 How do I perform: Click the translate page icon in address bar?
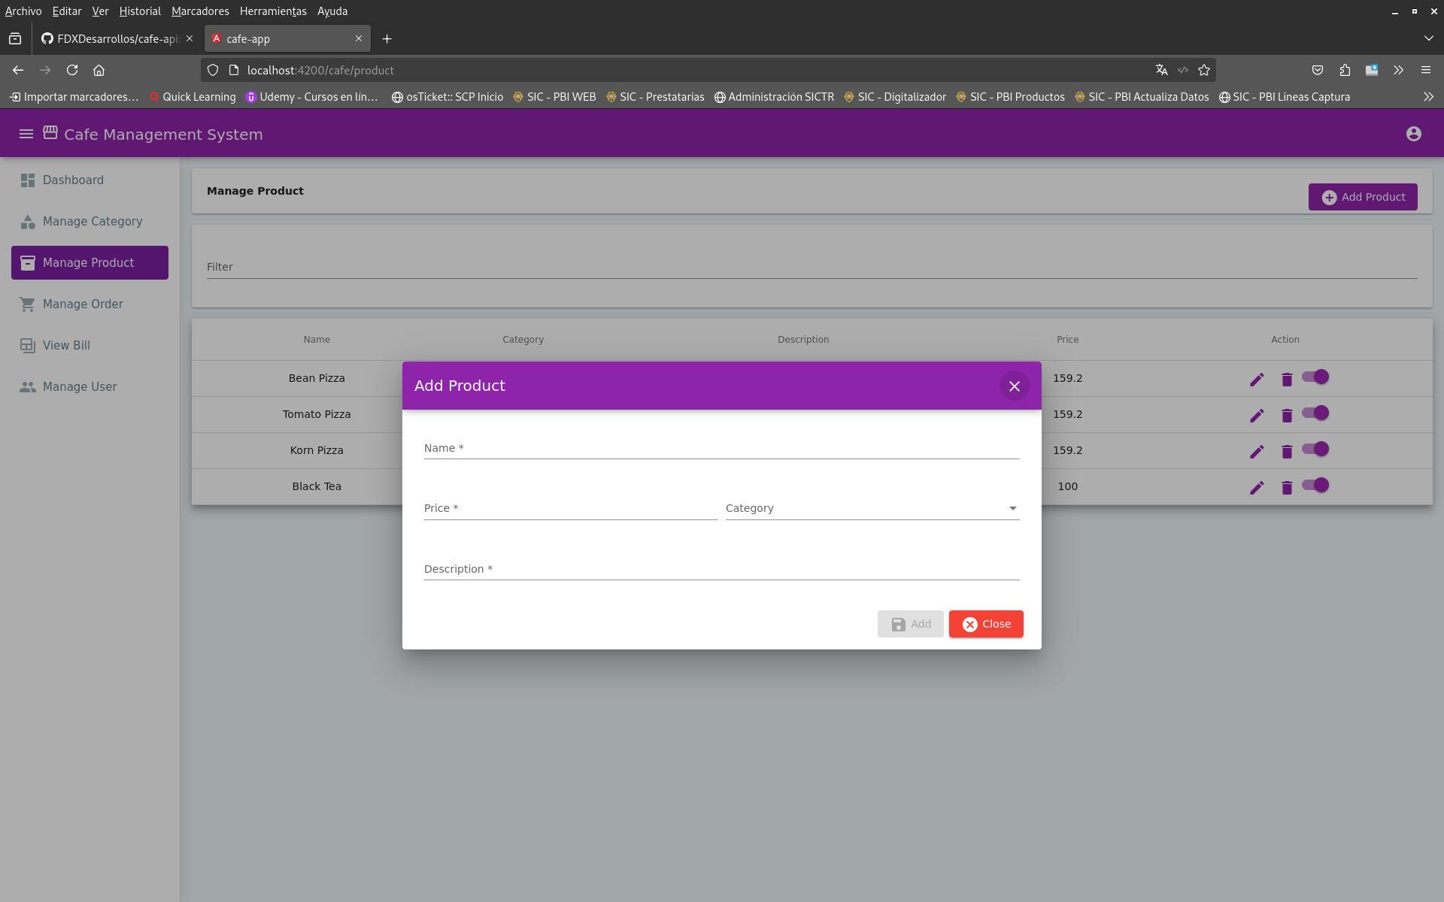coord(1162,70)
